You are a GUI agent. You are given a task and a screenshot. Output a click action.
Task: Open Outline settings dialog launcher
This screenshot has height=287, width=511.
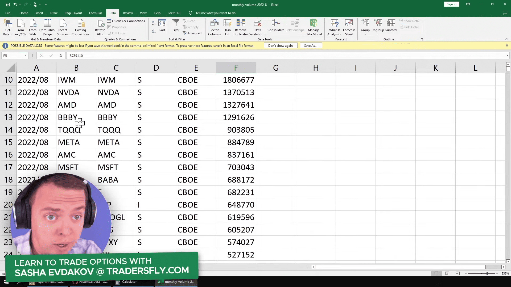[x=422, y=39]
